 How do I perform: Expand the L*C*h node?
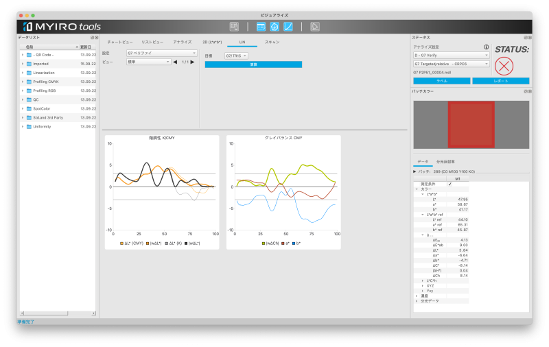tap(423, 281)
